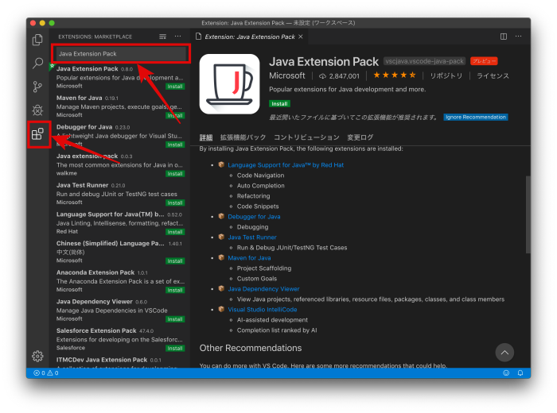The width and height of the screenshot is (557, 413).
Task: Open the Explorer view in activity bar
Action: click(37, 40)
